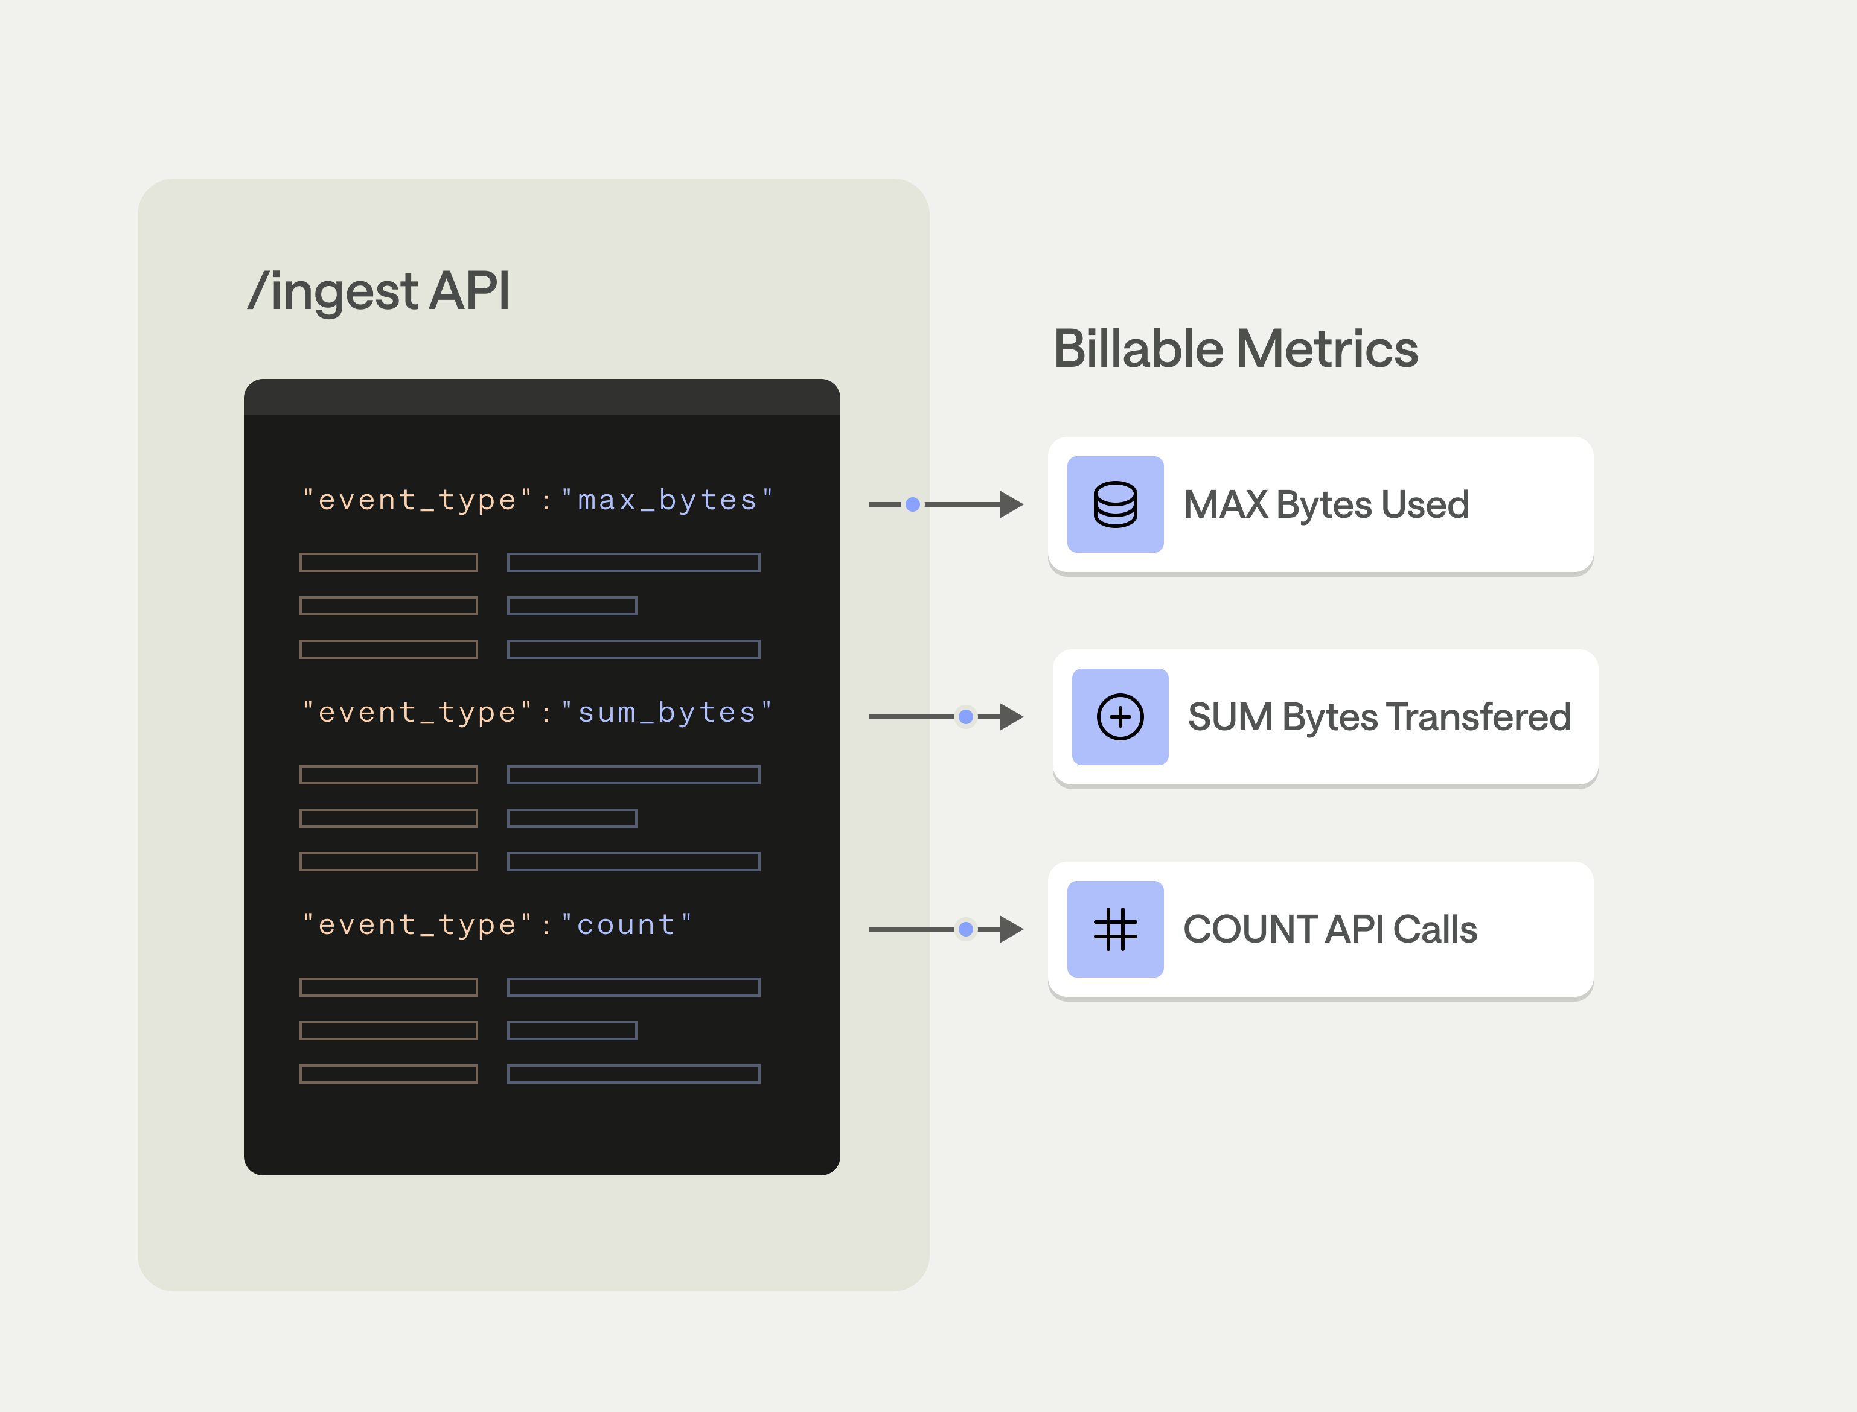Click the Billable Metrics heading
This screenshot has width=1857, height=1412.
click(1235, 349)
